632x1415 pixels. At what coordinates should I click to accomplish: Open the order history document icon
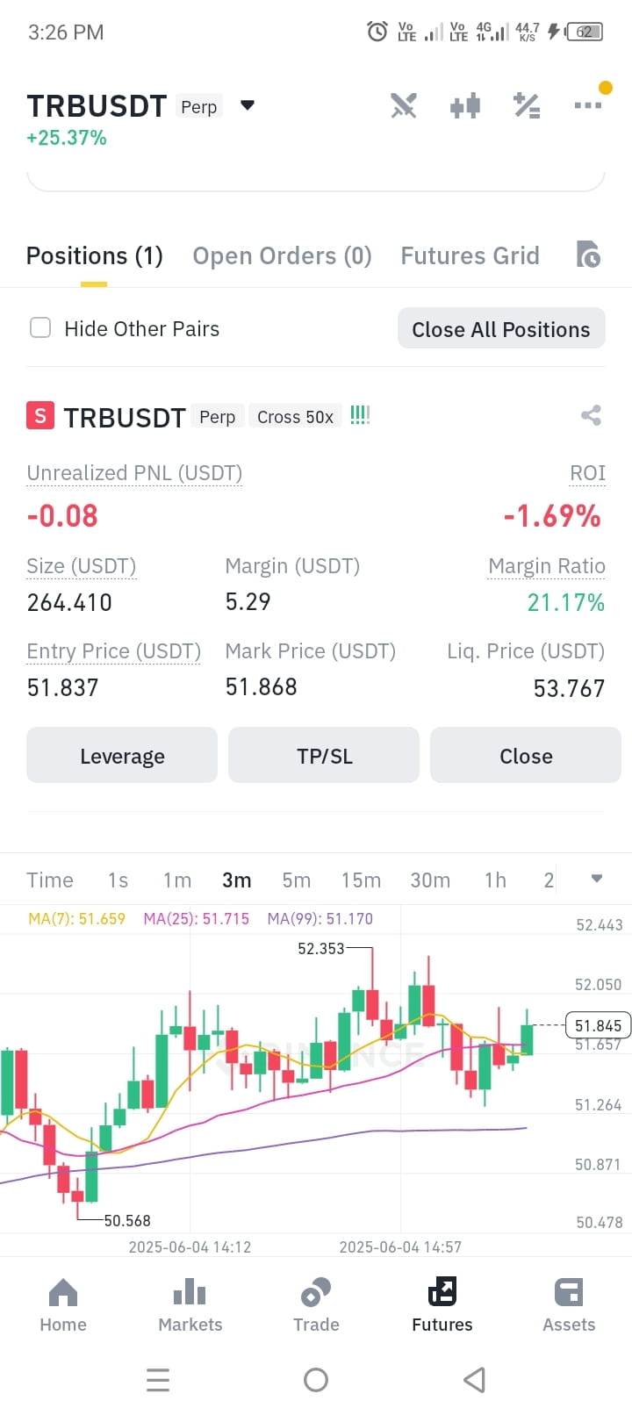pos(588,255)
